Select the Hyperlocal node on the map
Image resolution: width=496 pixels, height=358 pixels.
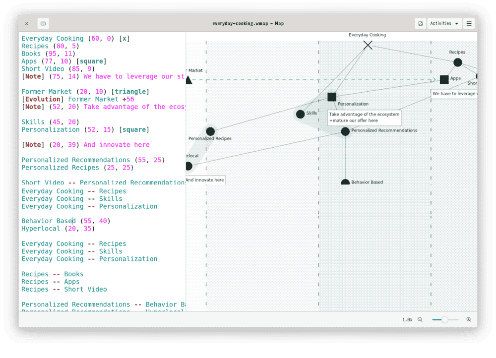[189, 166]
